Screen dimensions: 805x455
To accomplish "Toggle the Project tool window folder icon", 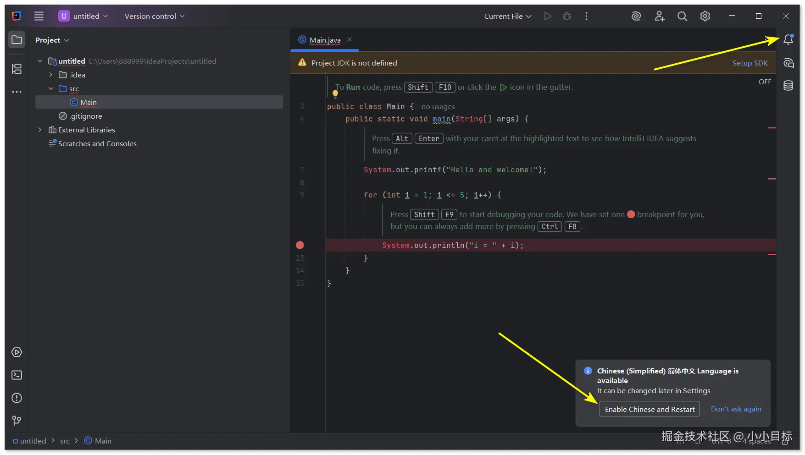I will pyautogui.click(x=17, y=40).
